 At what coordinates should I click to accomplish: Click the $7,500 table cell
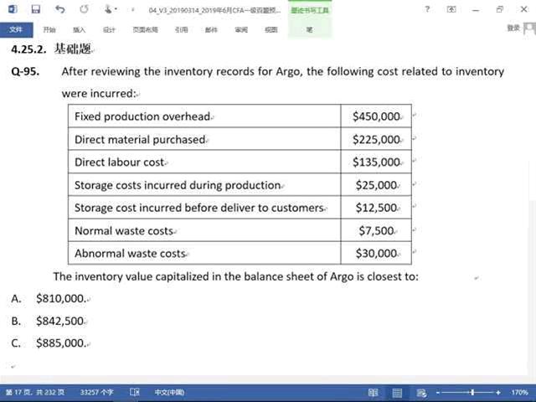(x=376, y=230)
